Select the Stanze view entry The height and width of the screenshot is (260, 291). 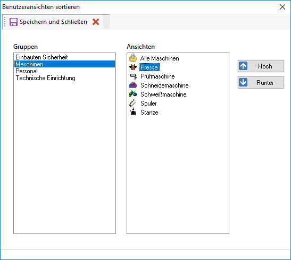149,112
